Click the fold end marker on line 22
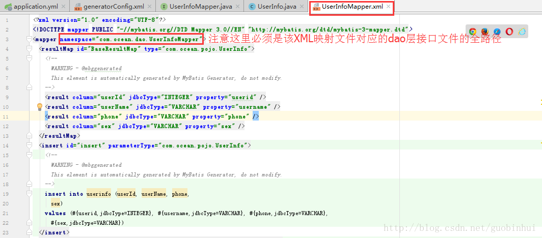542x238 pixels. pyautogui.click(x=30, y=222)
